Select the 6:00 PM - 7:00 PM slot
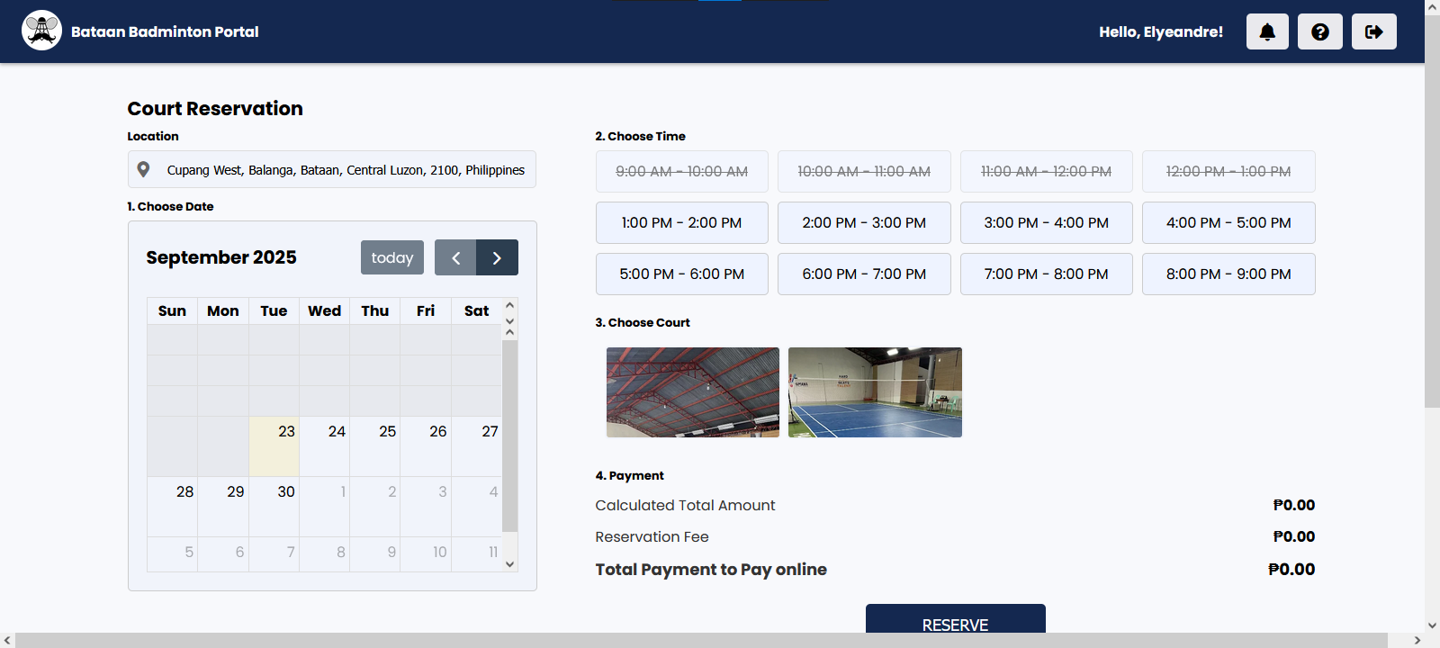This screenshot has width=1440, height=648. [x=864, y=274]
